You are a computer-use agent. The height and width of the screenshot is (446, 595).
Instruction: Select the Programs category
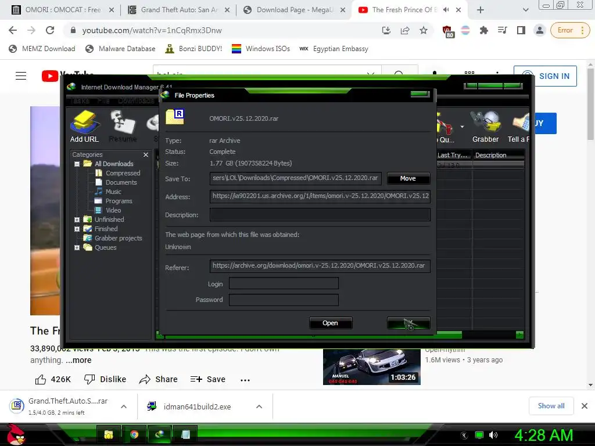tap(119, 201)
